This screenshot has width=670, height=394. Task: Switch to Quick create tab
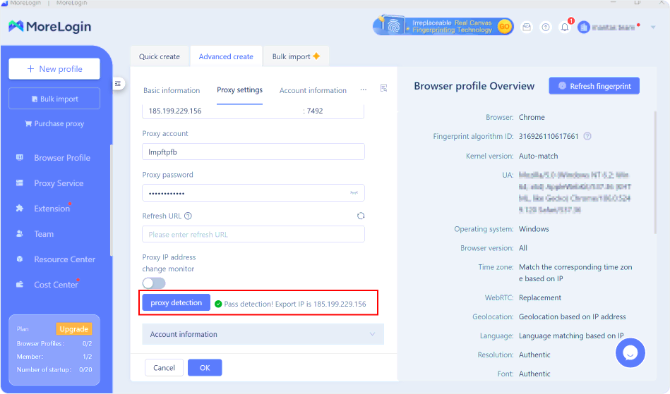pyautogui.click(x=160, y=56)
